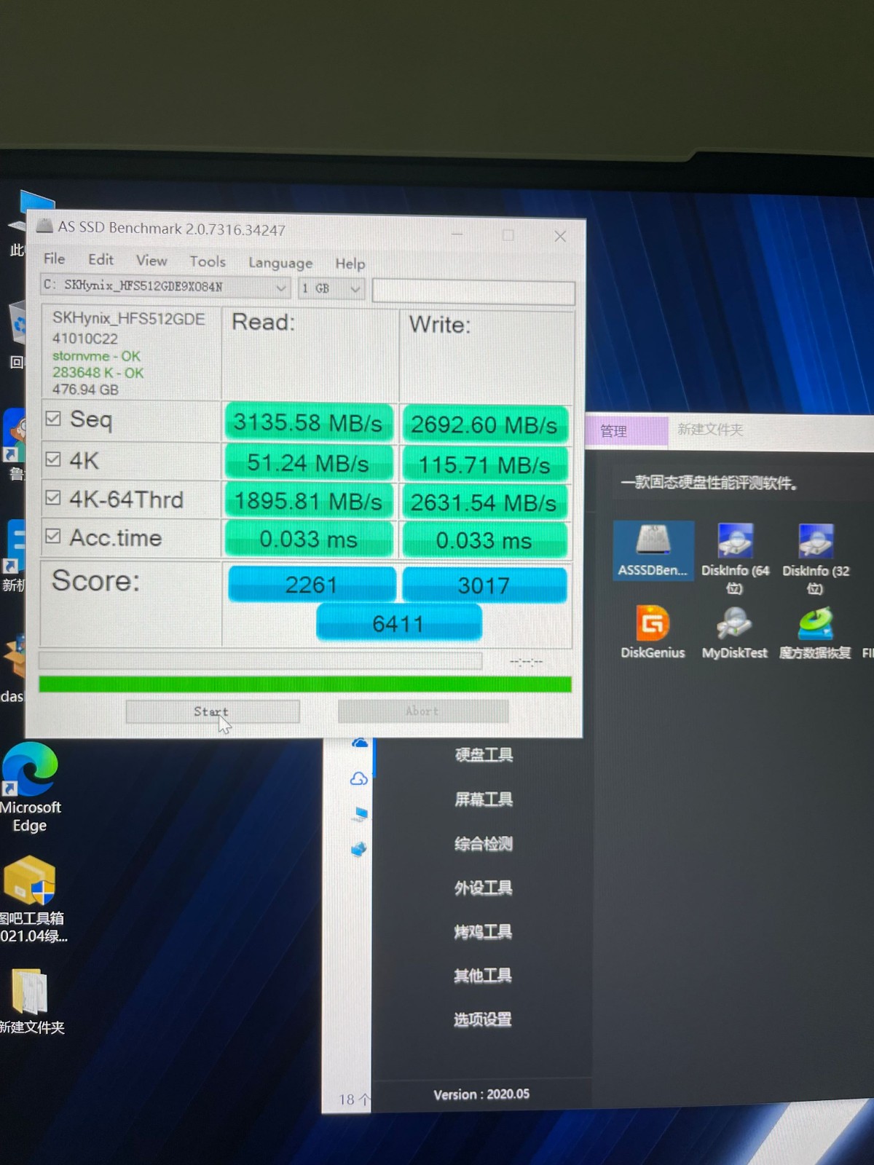Launch the DiskGenius tool icon
The image size is (874, 1165).
click(653, 631)
